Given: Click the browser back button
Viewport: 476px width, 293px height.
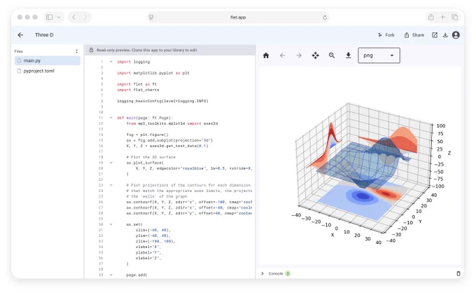Looking at the screenshot, I should point(73,18).
